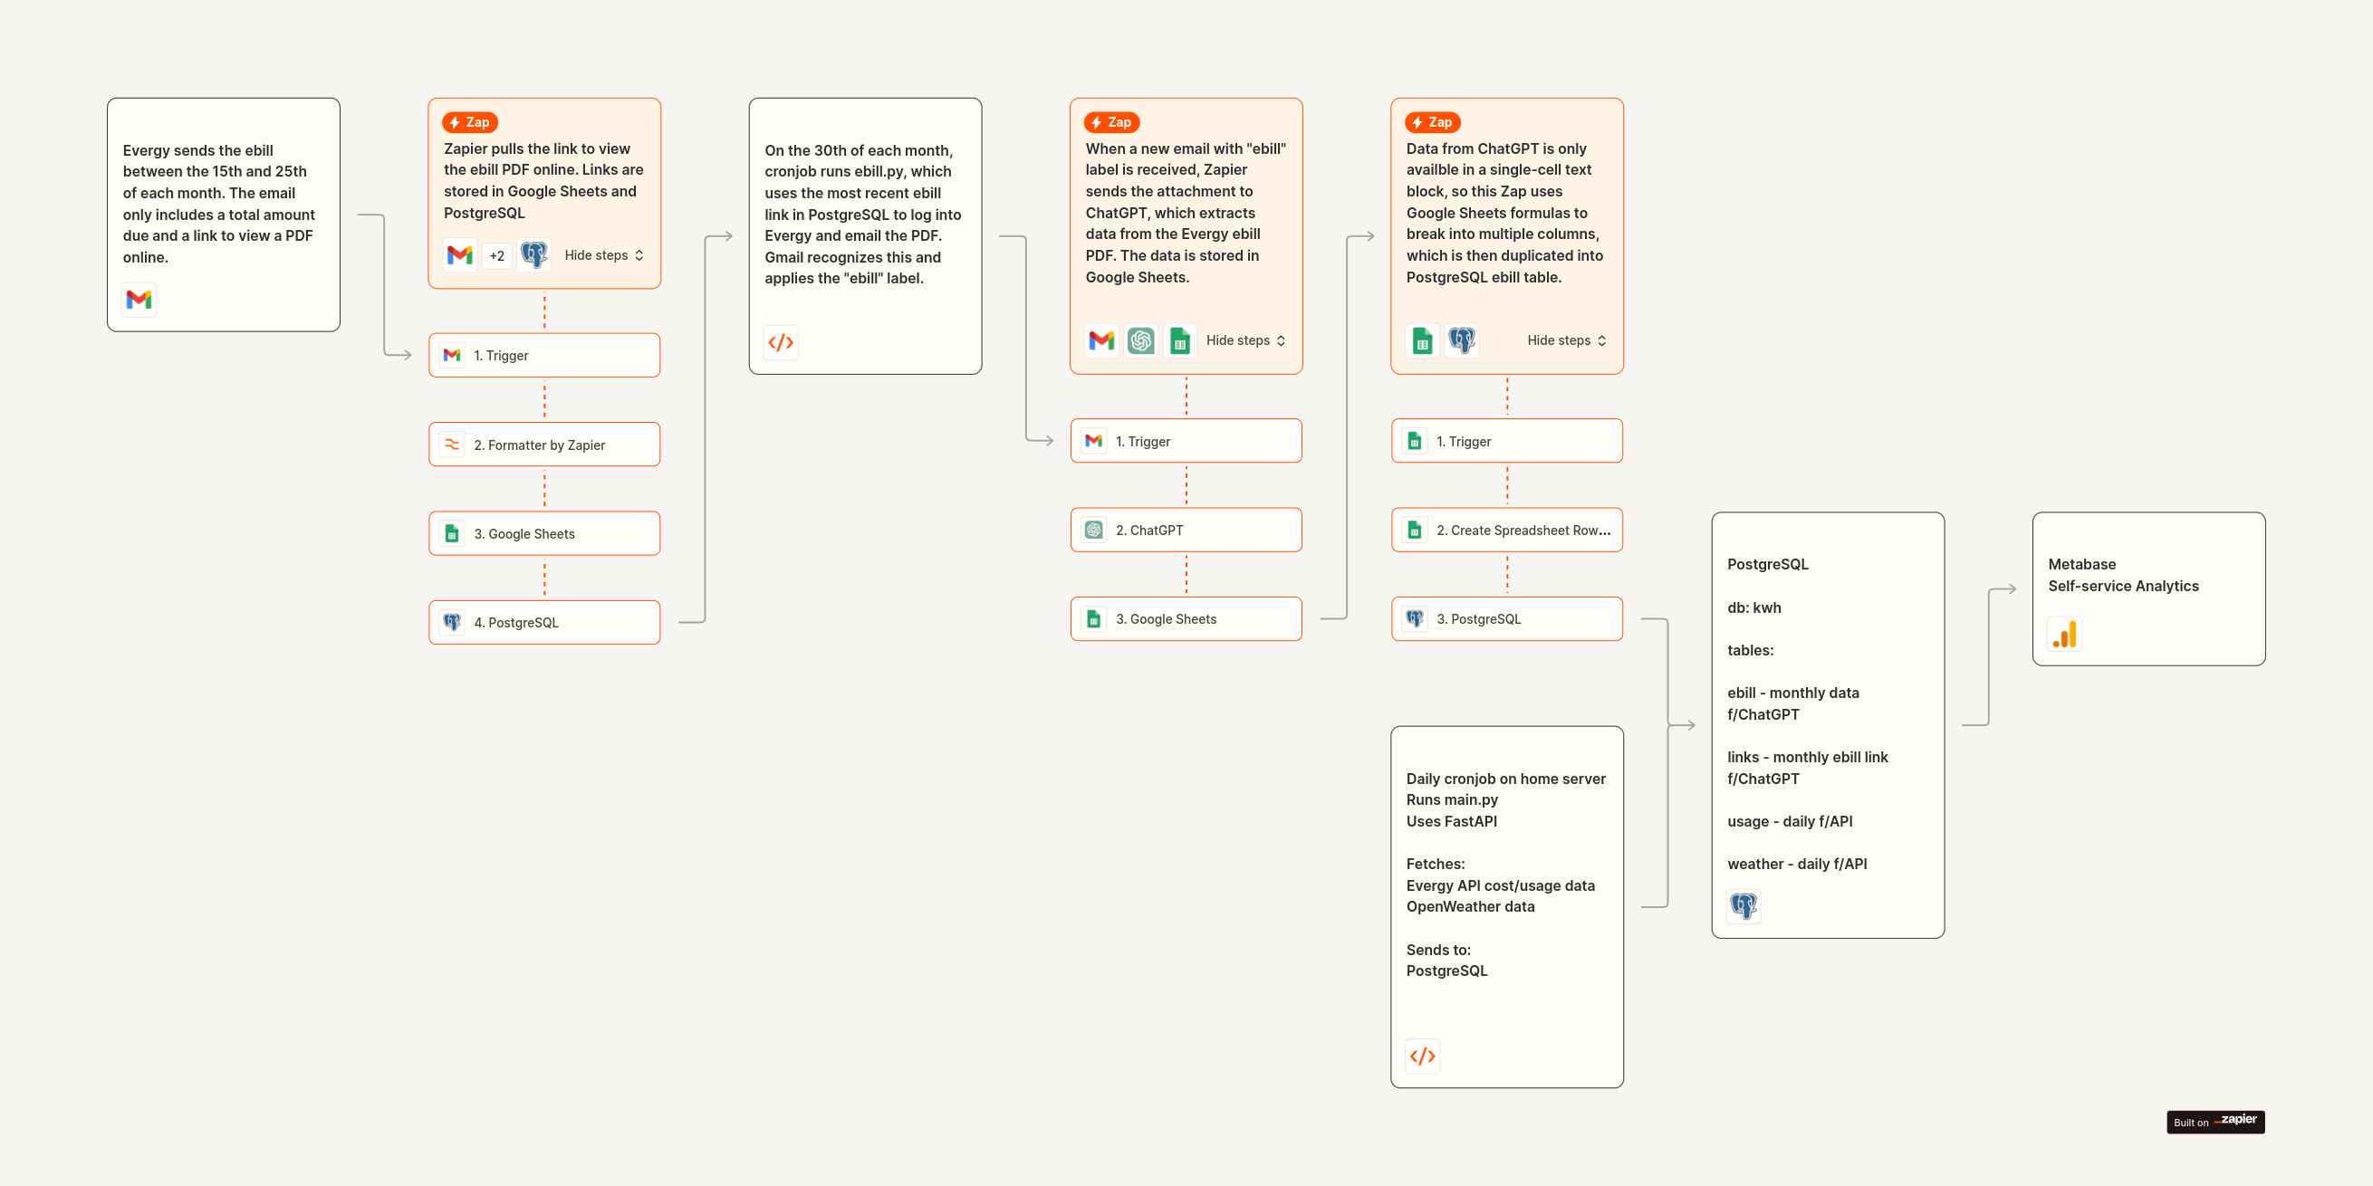Click the Metabase analytics chart icon
Viewport: 2373px width, 1186px height.
pos(2064,635)
